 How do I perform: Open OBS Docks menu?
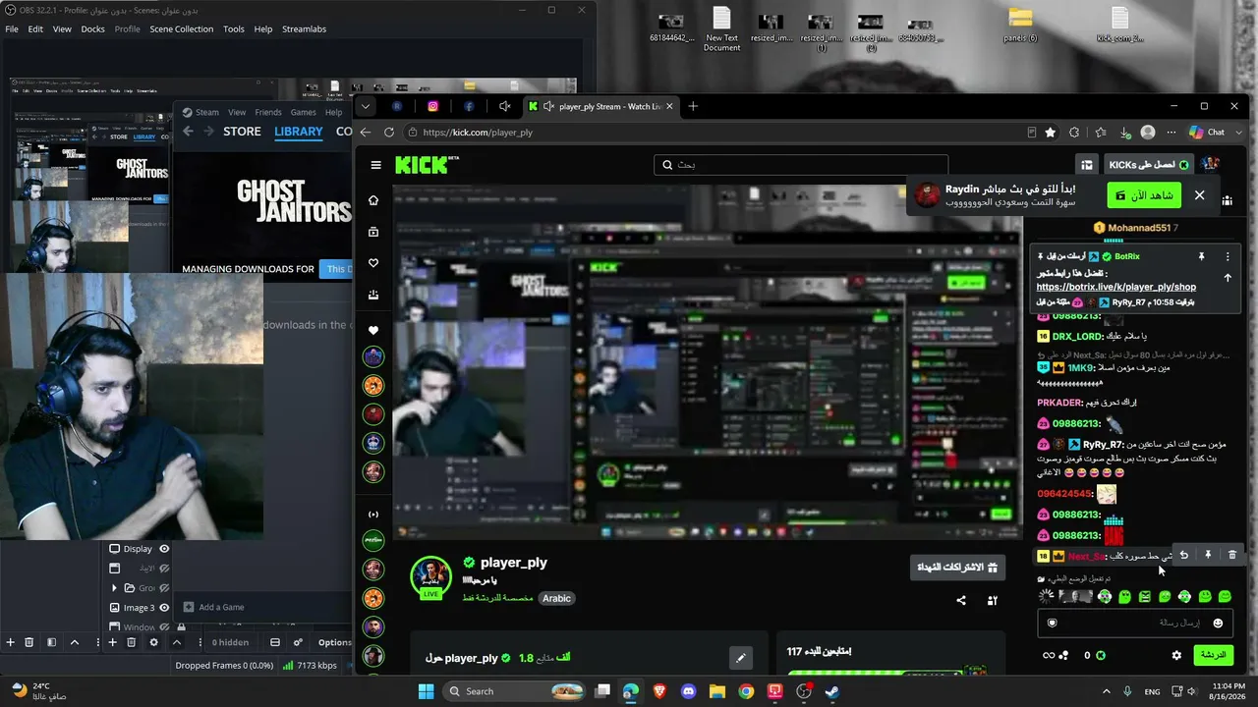click(93, 28)
